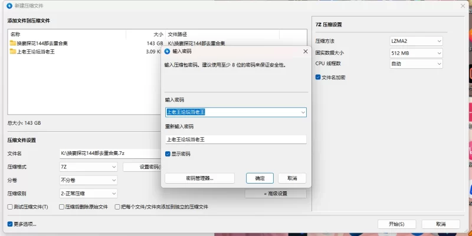
Task: Open the 压缩级别 2-正常压缩 dropdown
Action: [x=88, y=194]
